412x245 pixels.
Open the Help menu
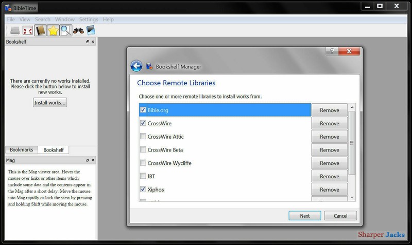[x=108, y=20]
